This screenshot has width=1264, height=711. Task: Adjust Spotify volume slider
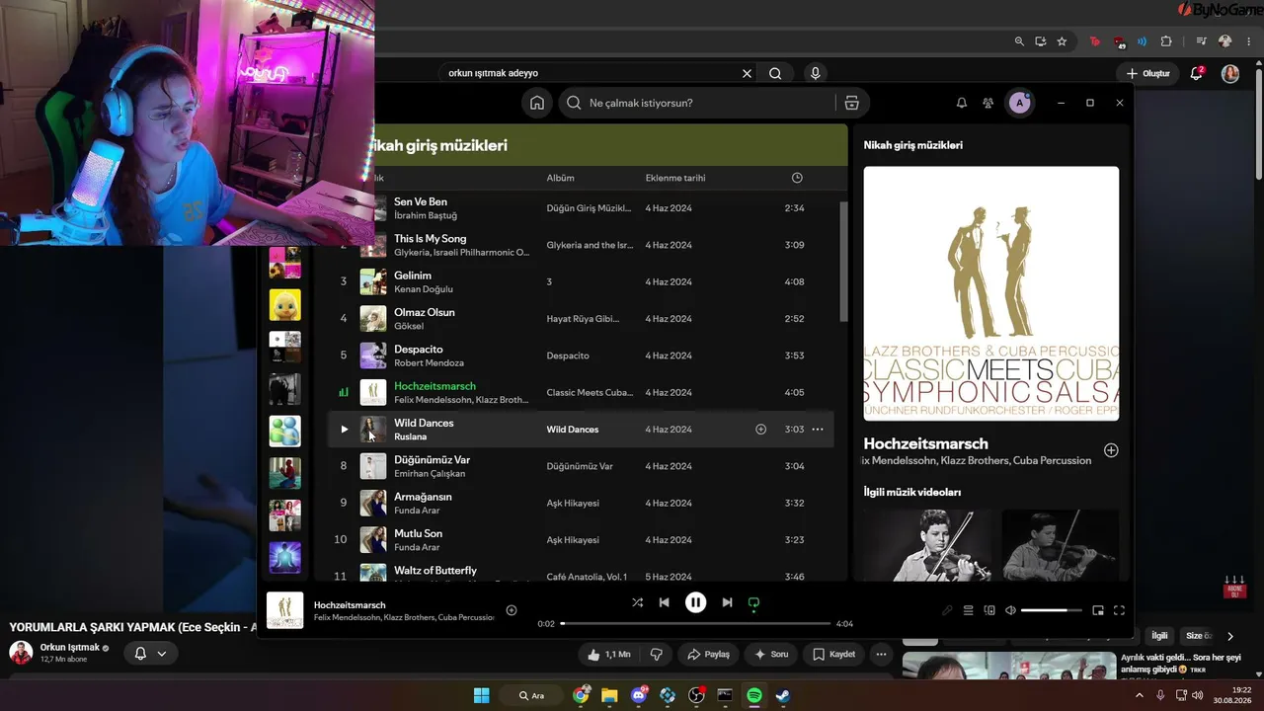point(1051,610)
